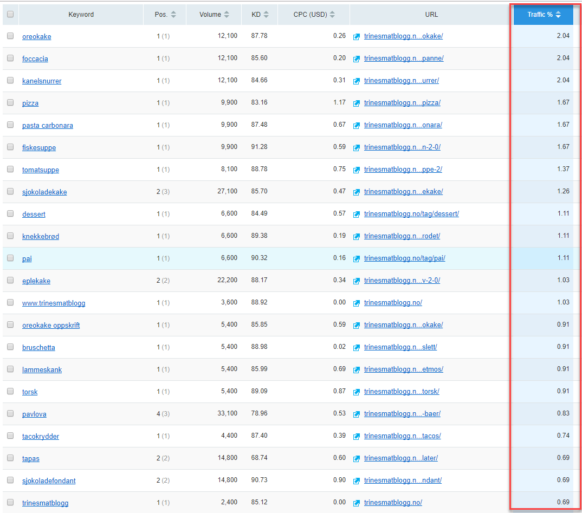Screen dimensions: 582x513
Task: Click external link icon in kanelsnurrer row
Action: point(357,81)
